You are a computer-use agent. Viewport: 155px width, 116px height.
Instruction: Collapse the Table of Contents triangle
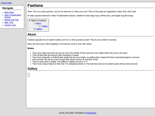click(x=30, y=21)
